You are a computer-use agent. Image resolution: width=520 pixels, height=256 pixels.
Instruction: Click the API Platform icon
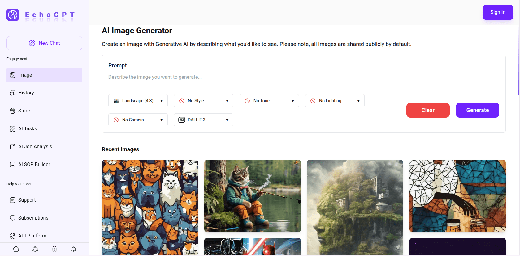tap(13, 236)
